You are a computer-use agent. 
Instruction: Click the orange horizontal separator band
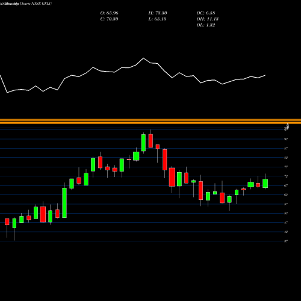point(150,122)
